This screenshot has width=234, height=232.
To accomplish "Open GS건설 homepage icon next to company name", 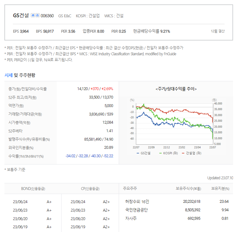I will (x=33, y=15).
